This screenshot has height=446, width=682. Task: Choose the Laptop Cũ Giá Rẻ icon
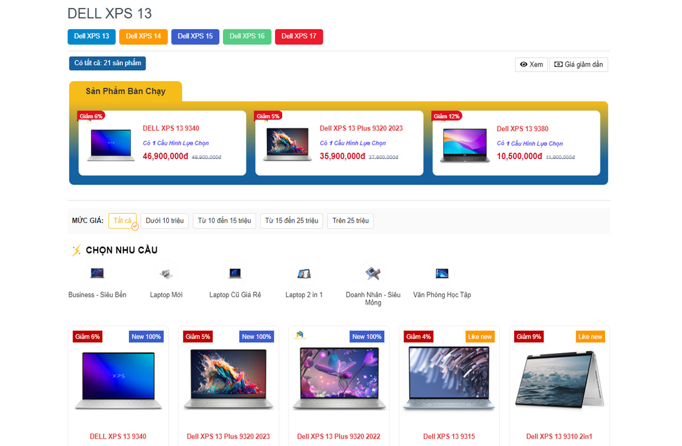pyautogui.click(x=235, y=273)
